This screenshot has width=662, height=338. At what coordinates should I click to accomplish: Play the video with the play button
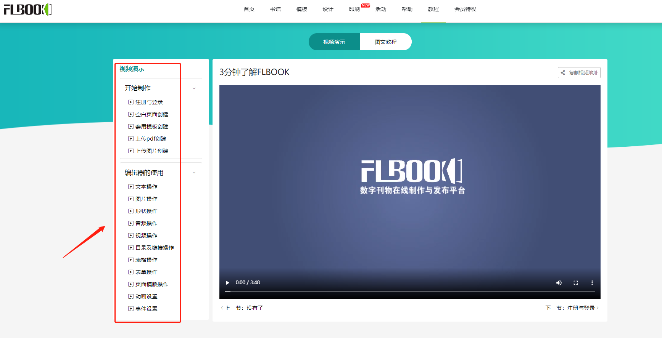tap(228, 283)
